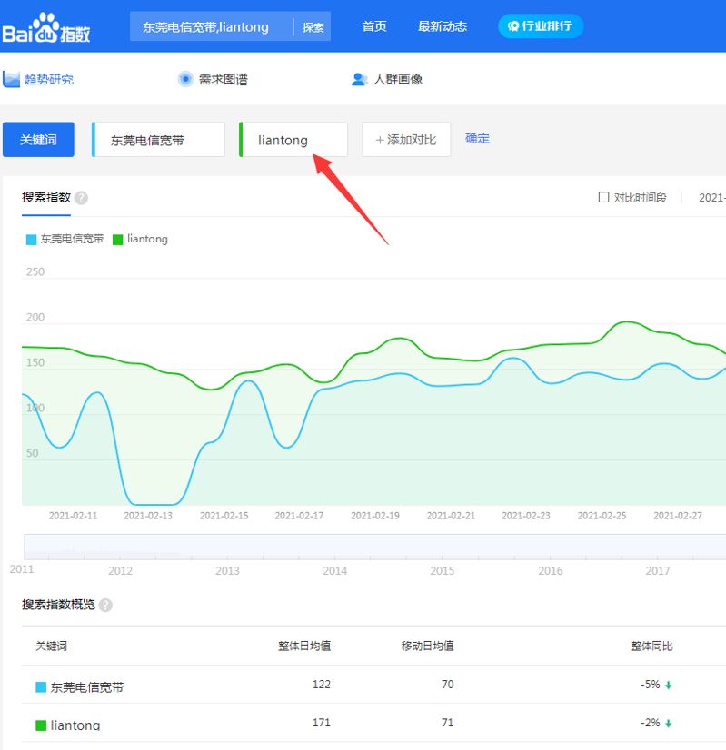Viewport: 726px width, 750px height.
Task: Open the 趋势研究 trend research icon
Action: [12, 79]
